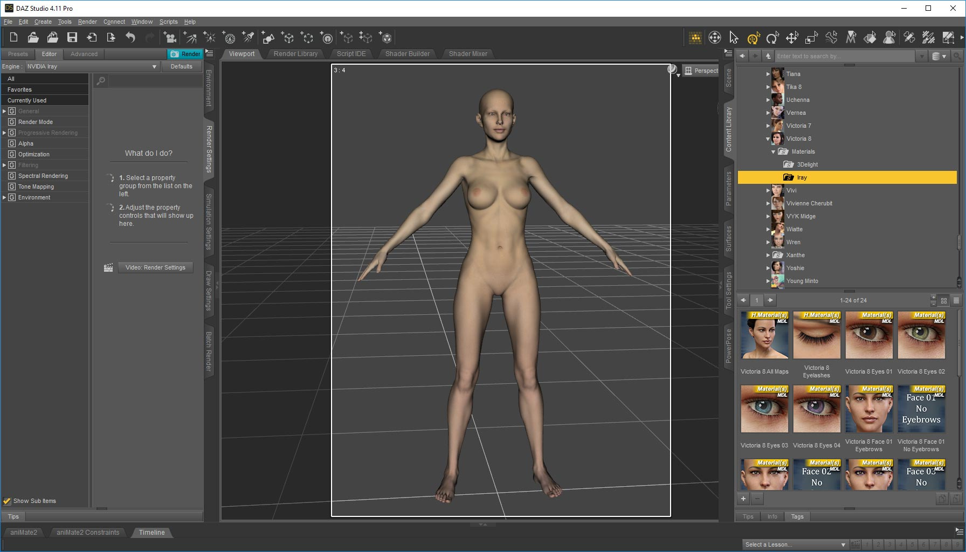
Task: Activate the Universal tool
Action: point(753,37)
